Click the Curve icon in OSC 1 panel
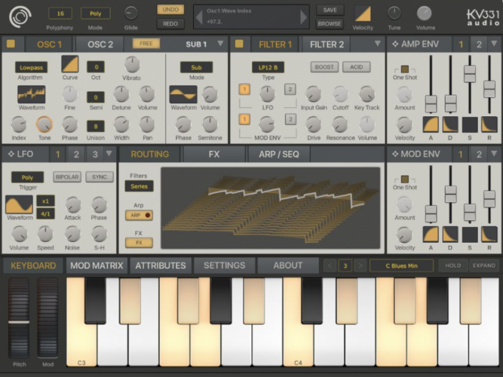Viewport: 503px width, 377px height. click(x=69, y=65)
